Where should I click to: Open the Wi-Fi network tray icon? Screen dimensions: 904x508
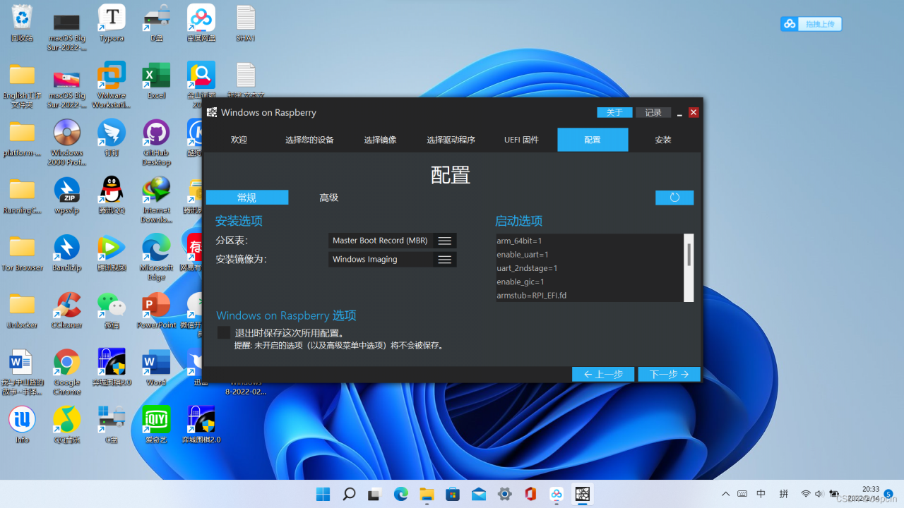pos(806,494)
